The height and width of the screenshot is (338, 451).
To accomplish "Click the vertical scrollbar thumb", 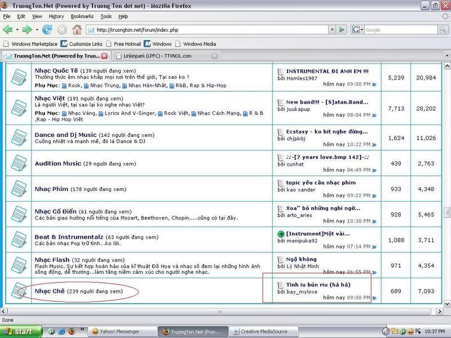I will point(447,212).
